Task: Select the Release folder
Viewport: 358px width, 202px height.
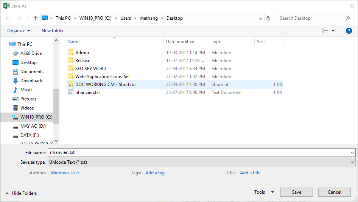Action: (x=82, y=61)
